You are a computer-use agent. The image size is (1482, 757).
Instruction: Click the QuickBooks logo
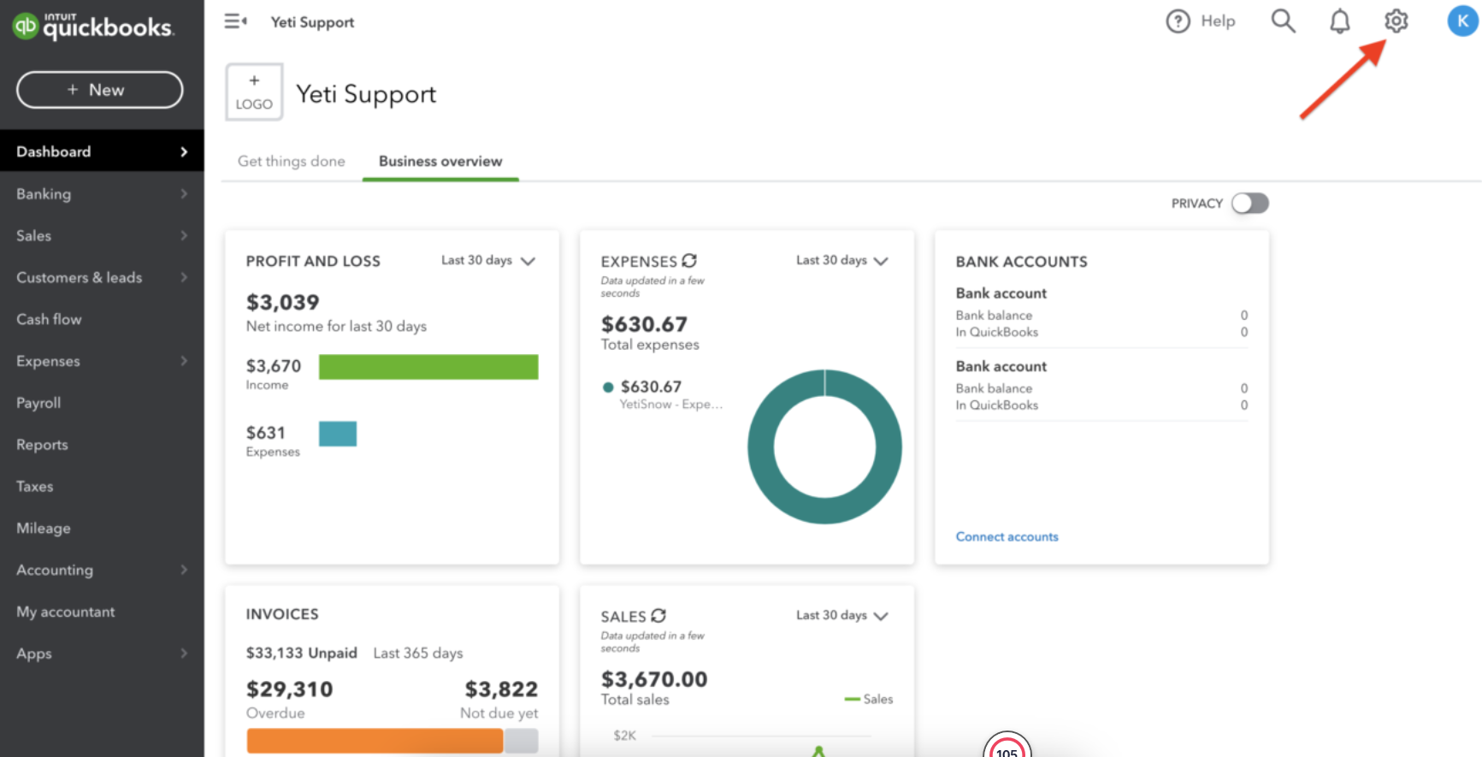(92, 26)
